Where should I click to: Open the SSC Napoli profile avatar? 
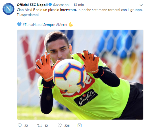point(8,9)
